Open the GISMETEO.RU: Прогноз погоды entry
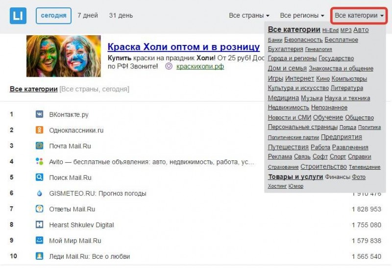 point(98,193)
